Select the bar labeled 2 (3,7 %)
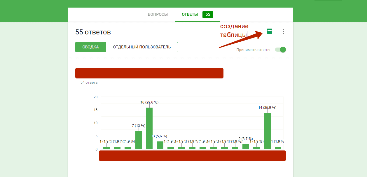 click(x=246, y=146)
